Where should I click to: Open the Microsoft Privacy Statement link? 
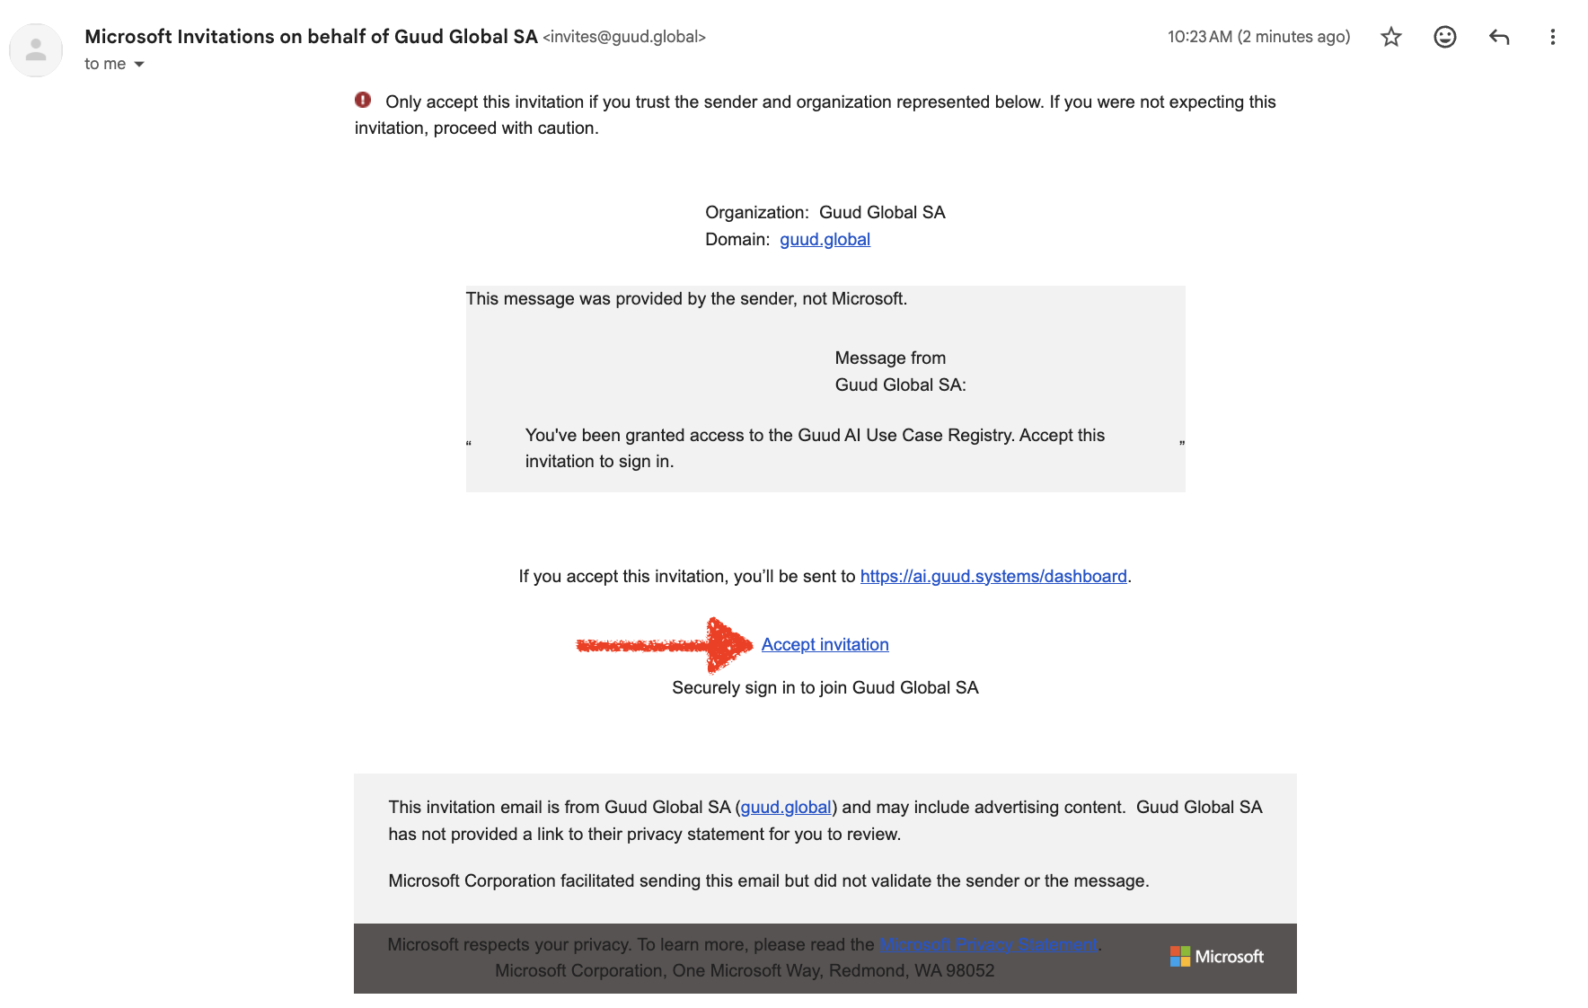[x=988, y=944]
